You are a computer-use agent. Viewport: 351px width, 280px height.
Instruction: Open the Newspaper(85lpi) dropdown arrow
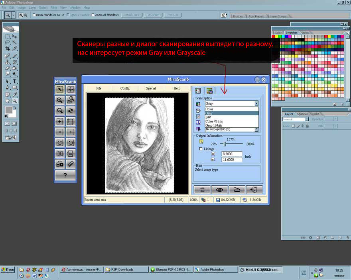[x=256, y=129]
